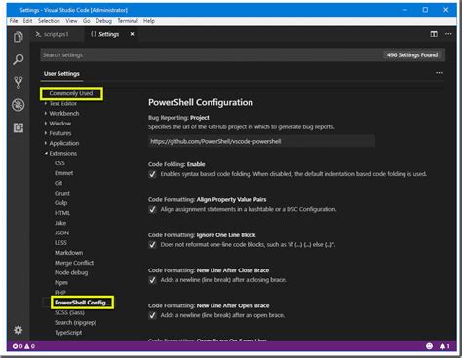Select Jake under Extensions

60,223
